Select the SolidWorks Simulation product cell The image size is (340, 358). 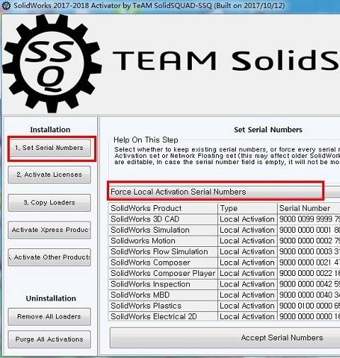[x=163, y=230]
